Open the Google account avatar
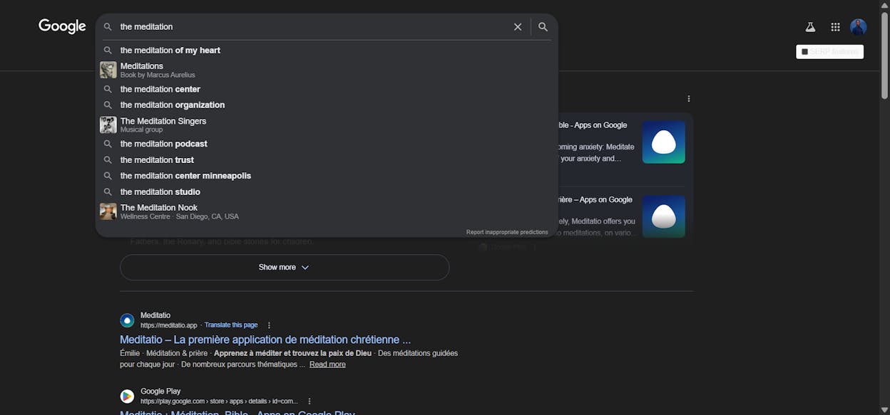This screenshot has width=890, height=415. [x=859, y=27]
